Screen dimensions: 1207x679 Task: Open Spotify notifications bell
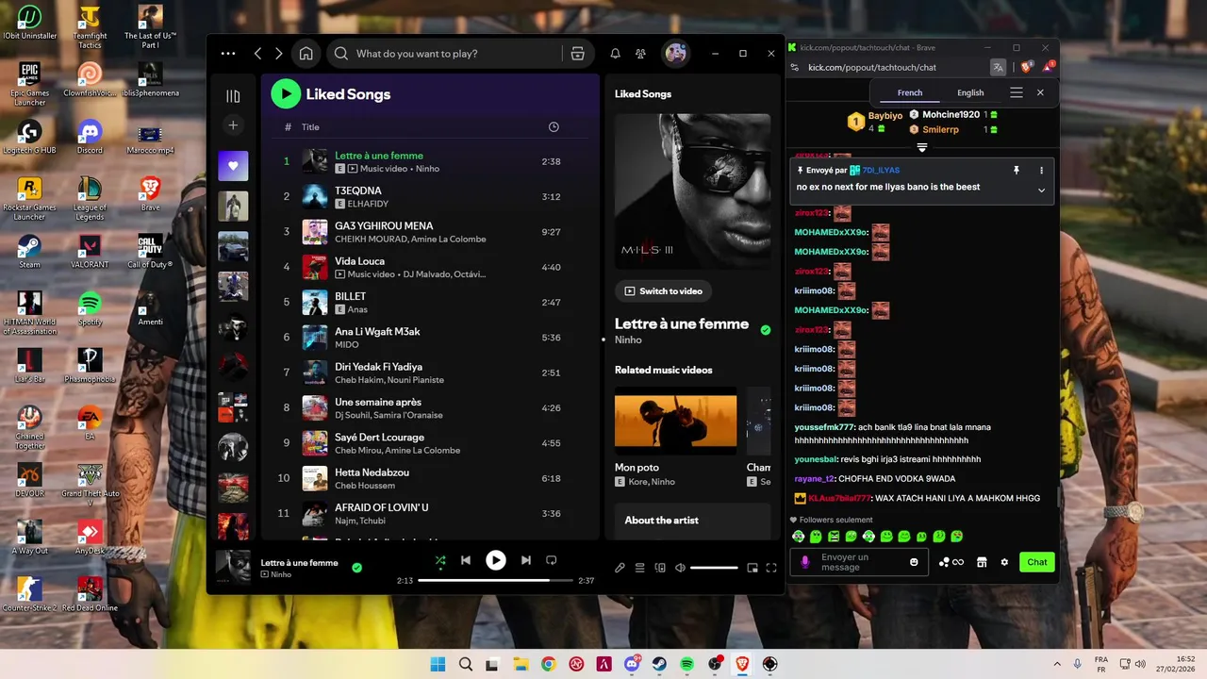click(x=615, y=54)
